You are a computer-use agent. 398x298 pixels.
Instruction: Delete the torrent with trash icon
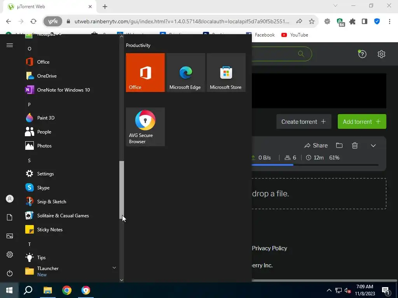pos(355,146)
